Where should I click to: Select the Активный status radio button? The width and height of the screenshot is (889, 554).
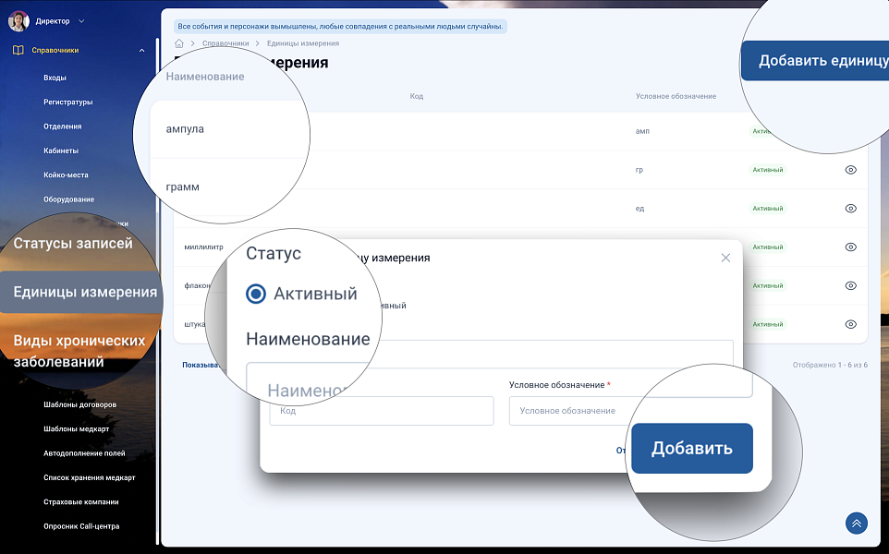click(256, 295)
